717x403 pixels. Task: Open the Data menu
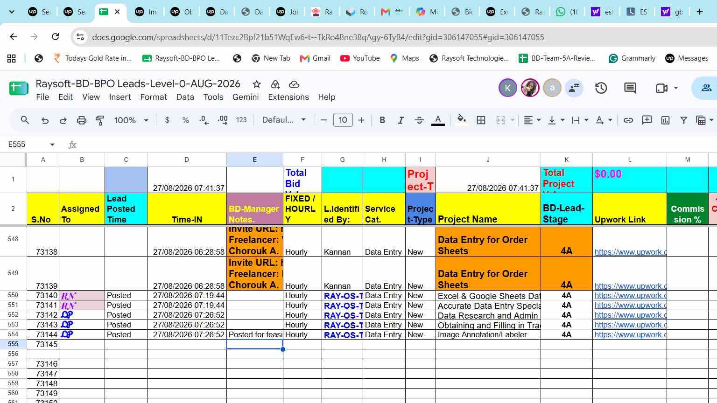click(x=185, y=97)
